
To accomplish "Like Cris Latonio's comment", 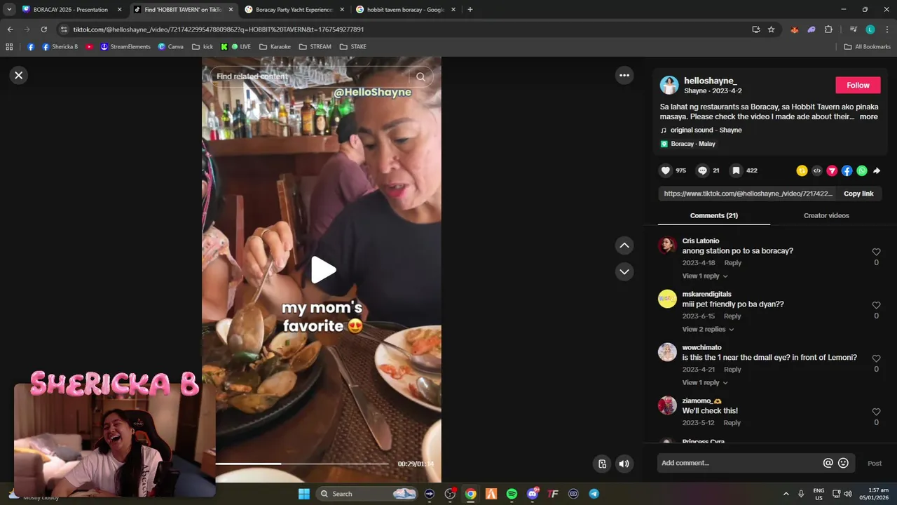I will tap(876, 252).
